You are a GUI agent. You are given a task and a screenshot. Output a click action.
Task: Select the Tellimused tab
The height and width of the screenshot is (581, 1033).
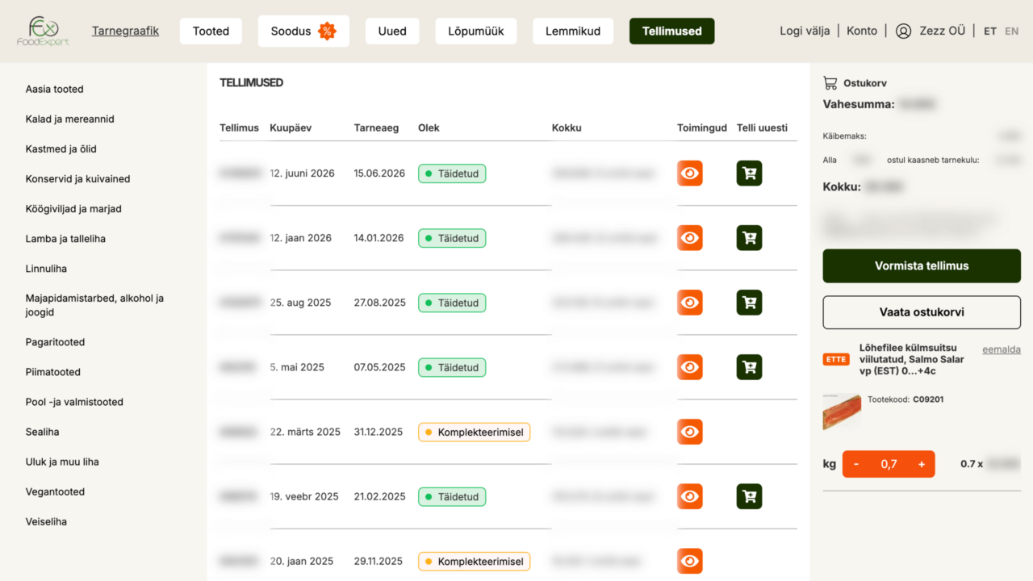(x=672, y=31)
